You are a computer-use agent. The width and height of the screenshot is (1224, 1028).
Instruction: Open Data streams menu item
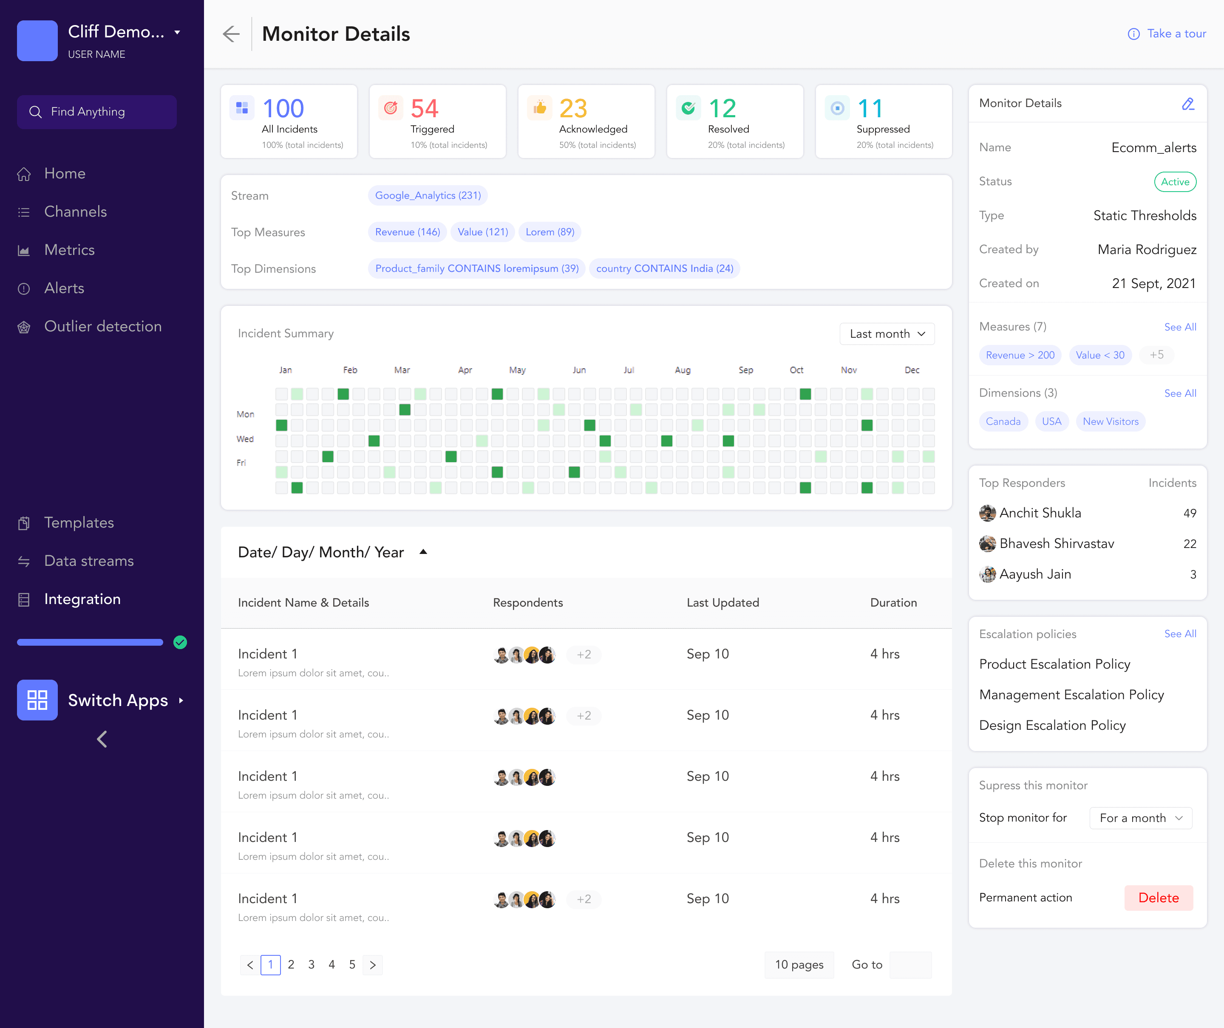point(89,561)
